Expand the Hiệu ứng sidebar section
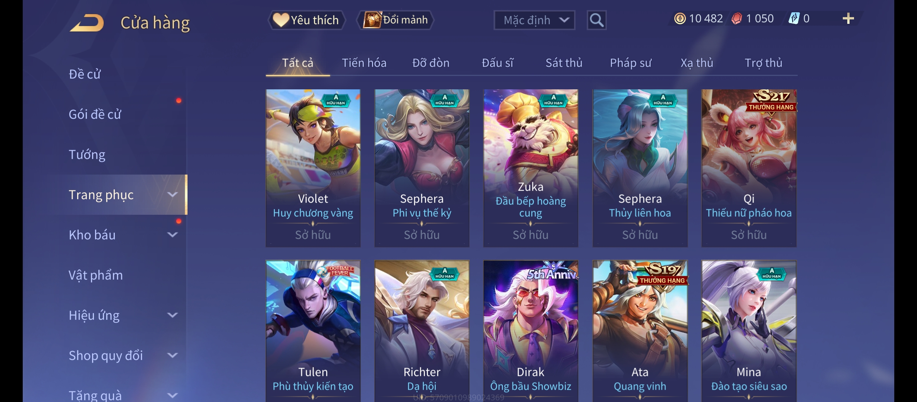Image resolution: width=917 pixels, height=402 pixels. tap(172, 315)
